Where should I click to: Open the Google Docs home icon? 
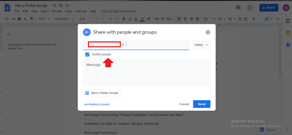coord(7,8)
